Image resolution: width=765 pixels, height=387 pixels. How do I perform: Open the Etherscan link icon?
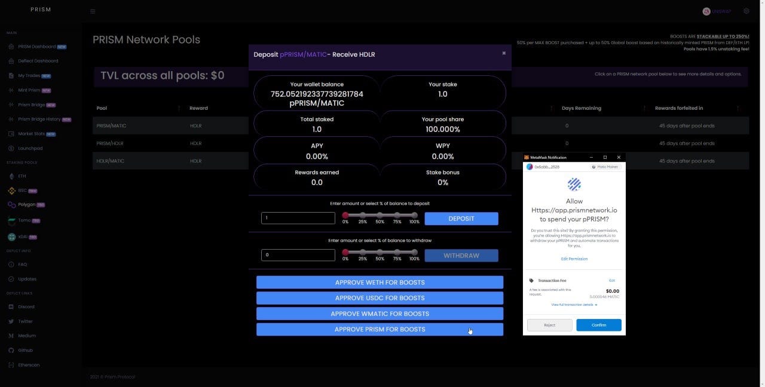11,365
